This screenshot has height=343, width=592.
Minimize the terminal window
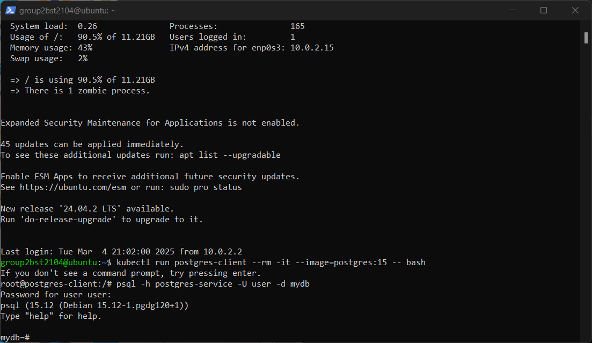point(513,10)
